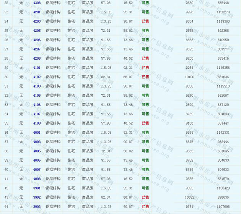Screen dimensions: 241x214
Task: Select room 4102 link
Action: (x=37, y=77)
